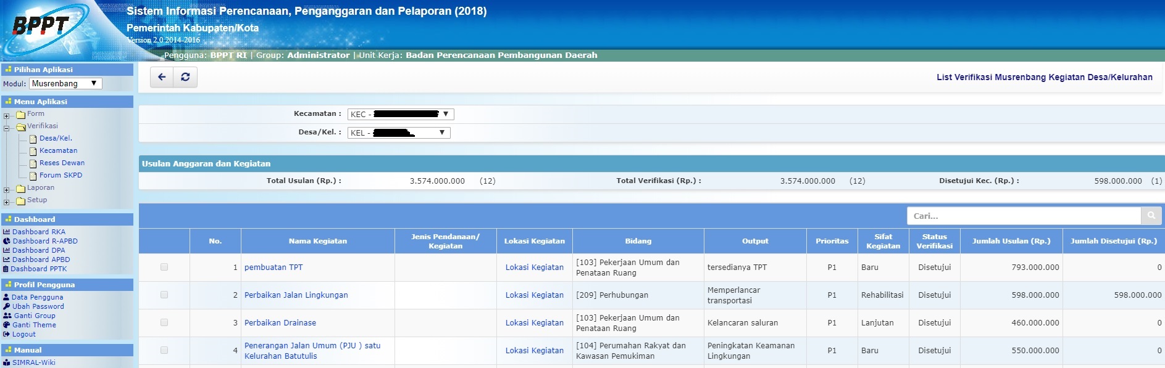Screen dimensions: 1165x368
Task: Tick checkbox for Penerangan Jalan Umum row
Action: 164,350
